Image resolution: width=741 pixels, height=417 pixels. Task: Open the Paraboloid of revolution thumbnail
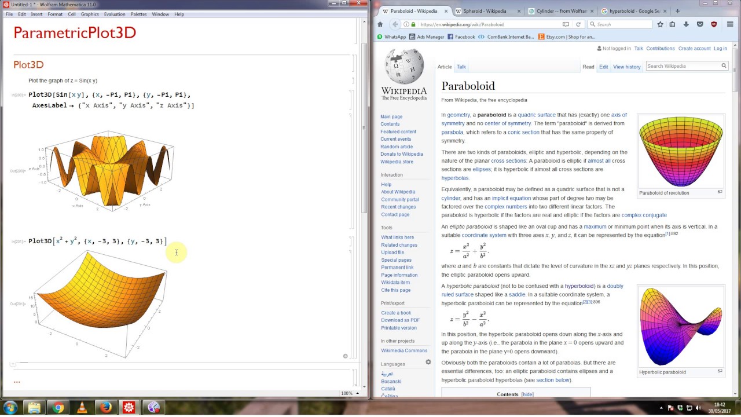[x=680, y=151]
